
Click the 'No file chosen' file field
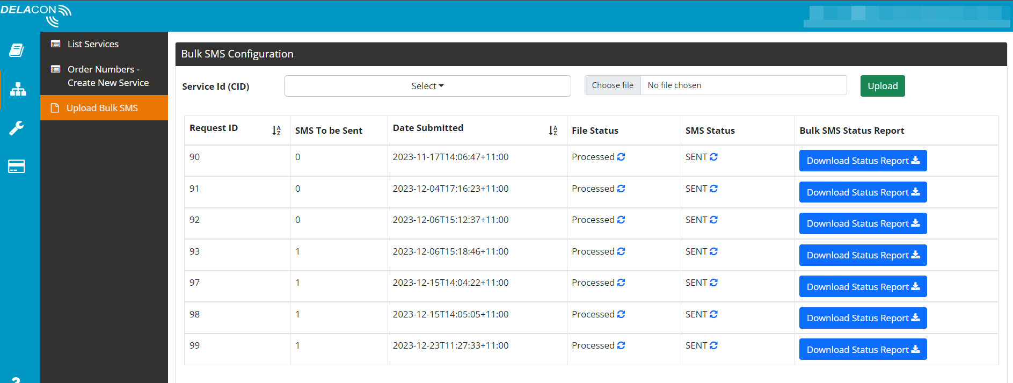744,85
